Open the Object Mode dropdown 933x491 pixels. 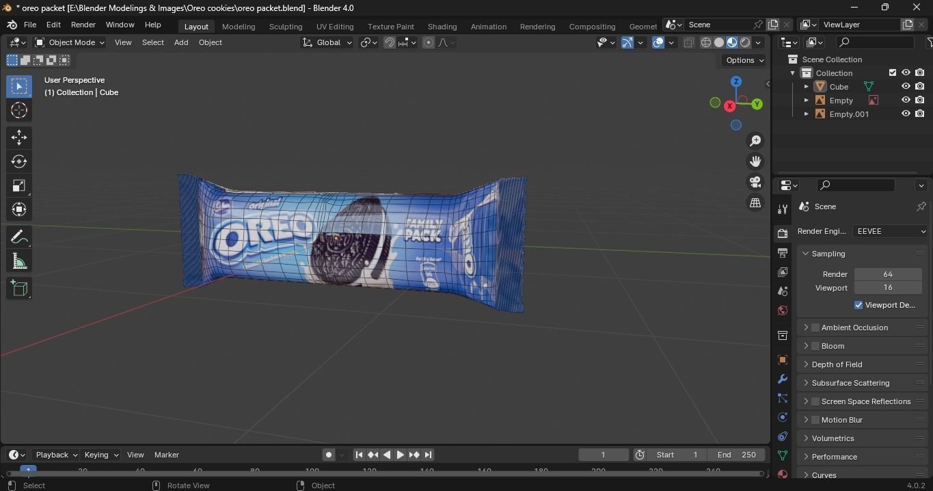click(70, 42)
